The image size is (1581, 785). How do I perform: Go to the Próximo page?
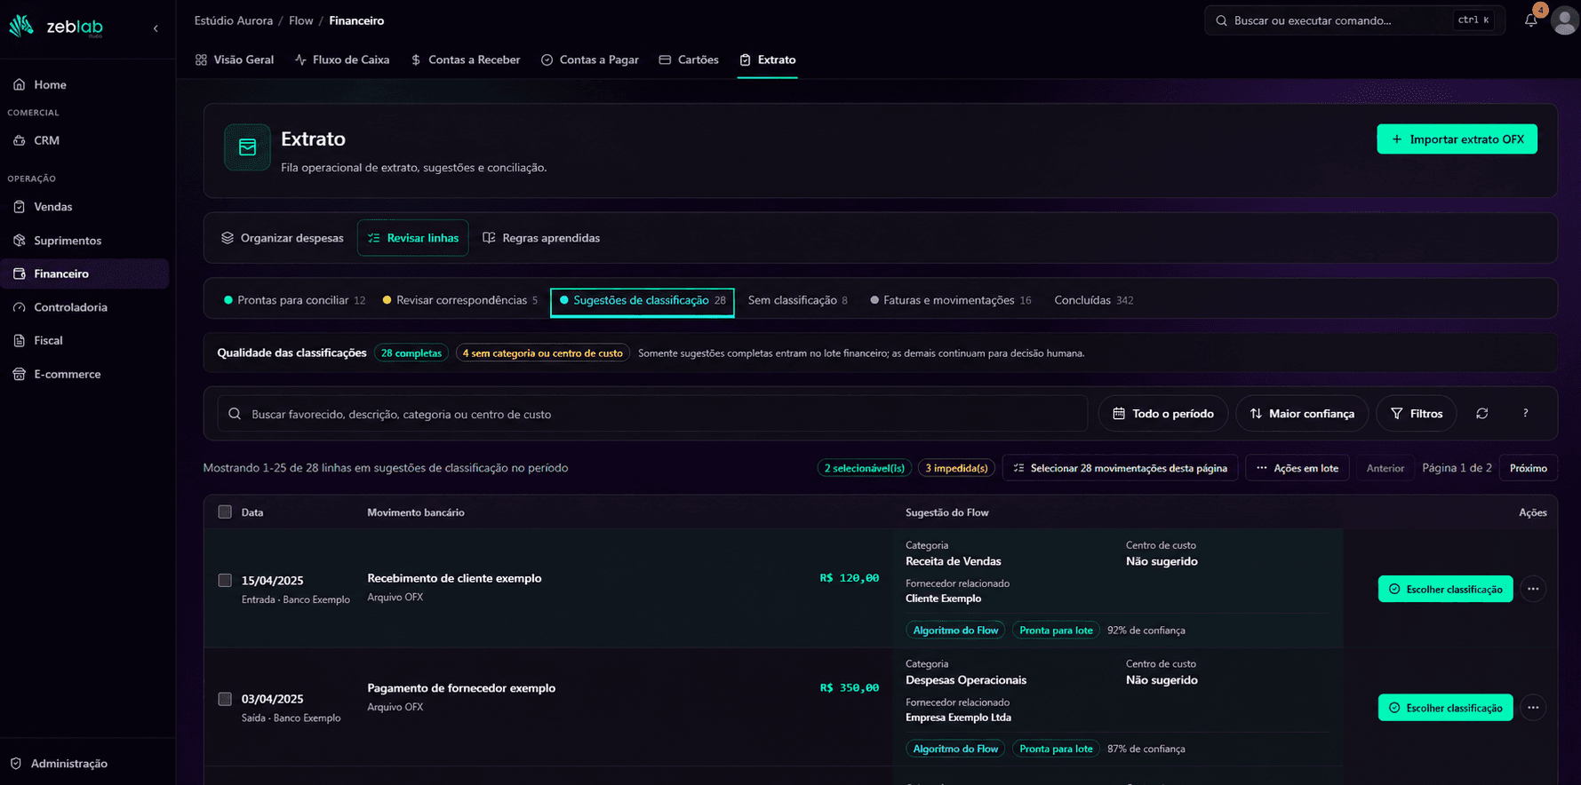(x=1528, y=468)
